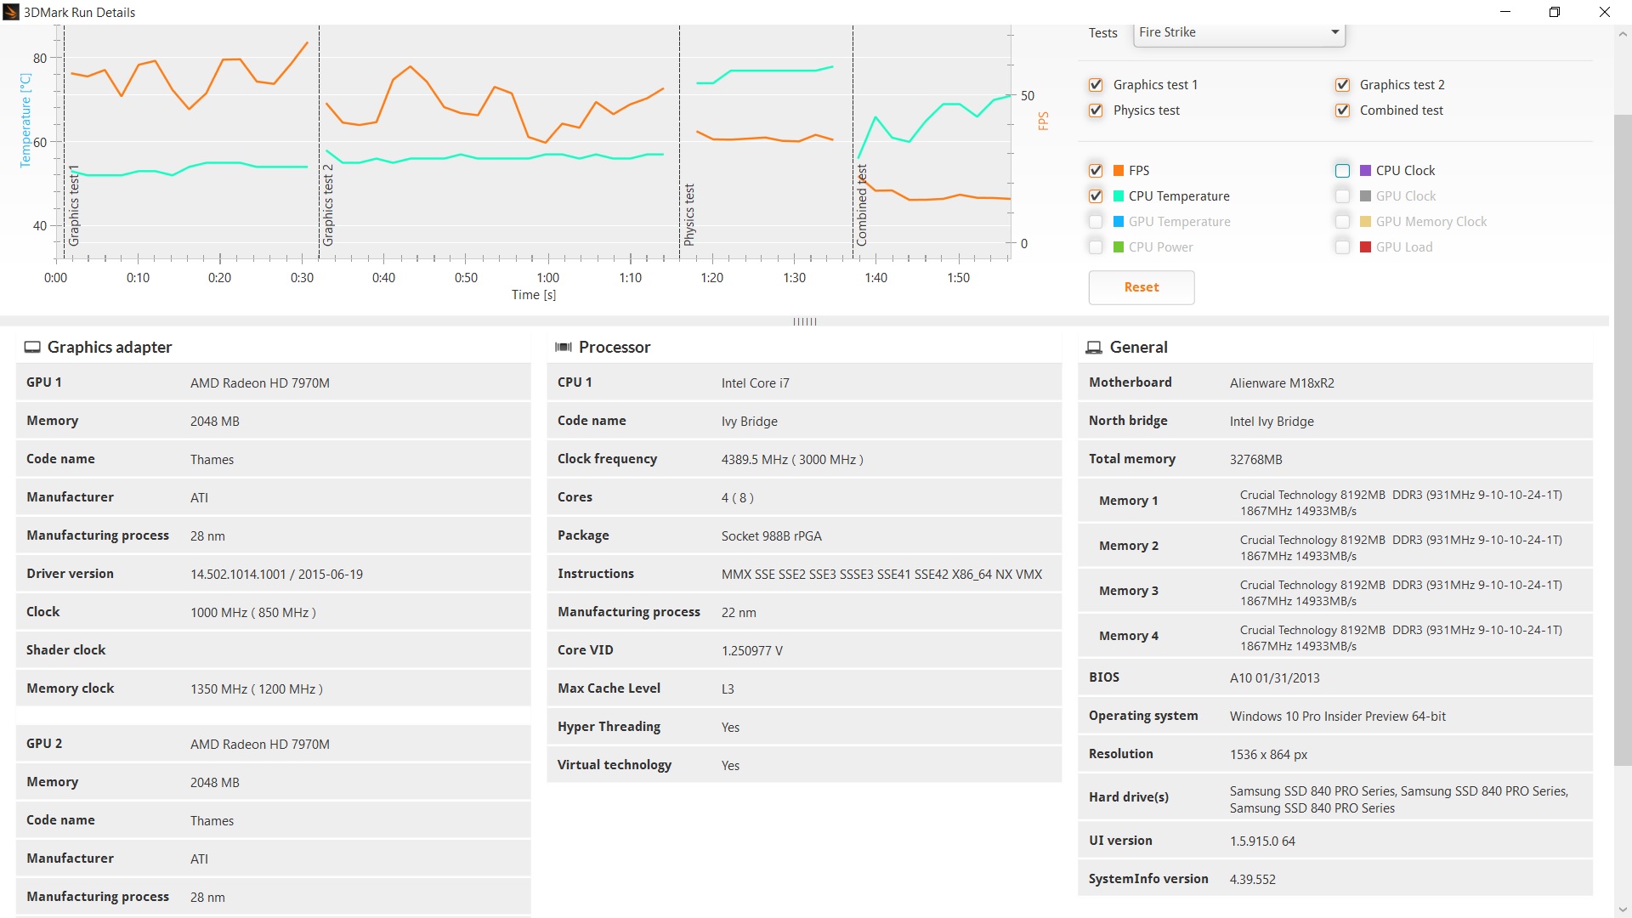The height and width of the screenshot is (918, 1632).
Task: Uncheck the Graphics test 2 checkbox
Action: point(1342,85)
